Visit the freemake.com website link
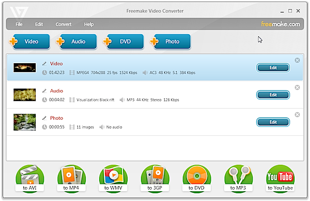Image resolution: width=310 pixels, height=201 pixels. (281, 24)
